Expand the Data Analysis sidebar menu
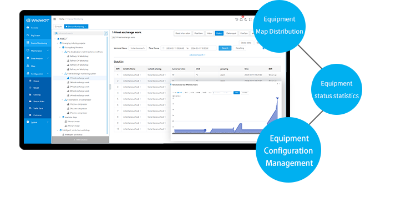 click(37, 58)
